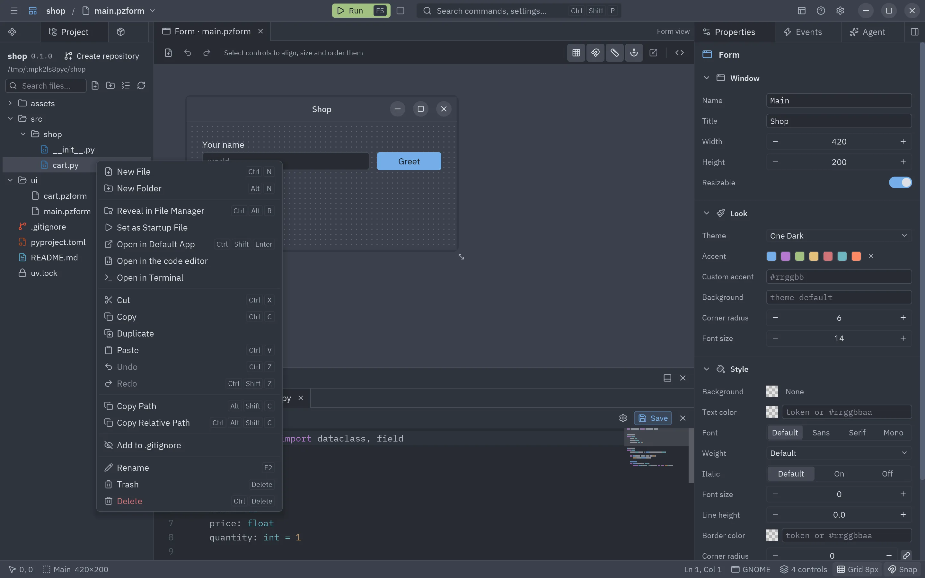Collapse all icon in project panel
The image size is (925, 578).
coord(126,86)
